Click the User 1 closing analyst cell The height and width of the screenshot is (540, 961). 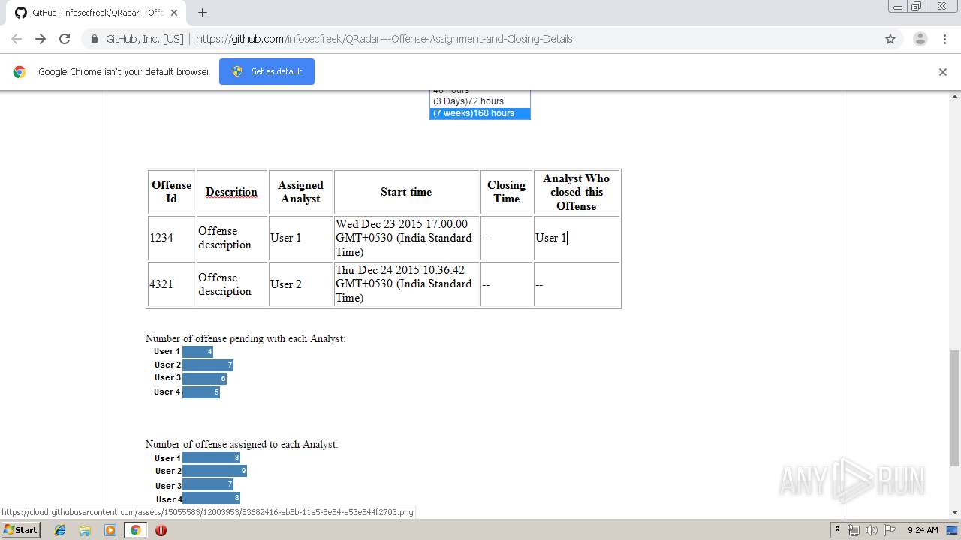576,238
